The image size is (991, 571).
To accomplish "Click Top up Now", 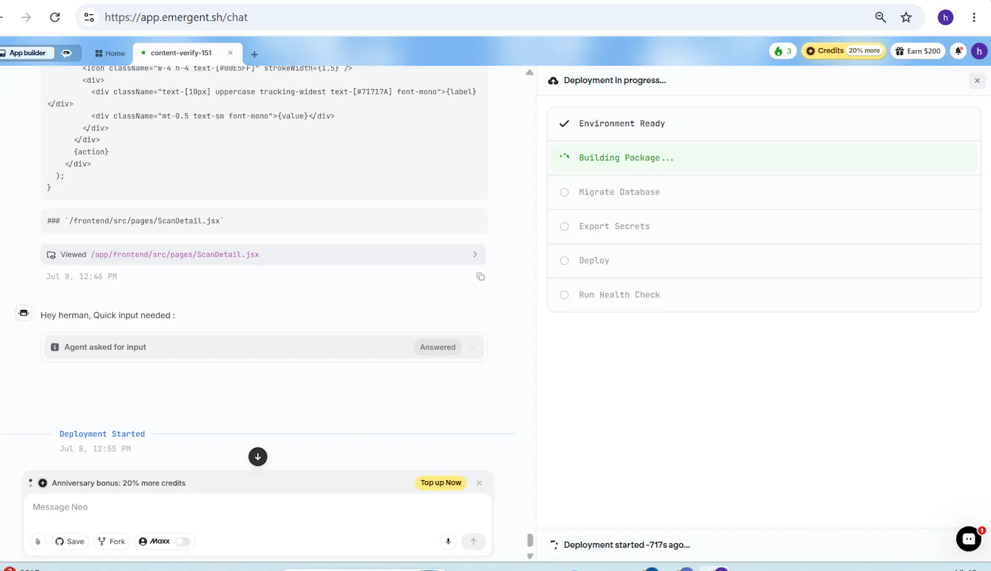I will pos(440,483).
